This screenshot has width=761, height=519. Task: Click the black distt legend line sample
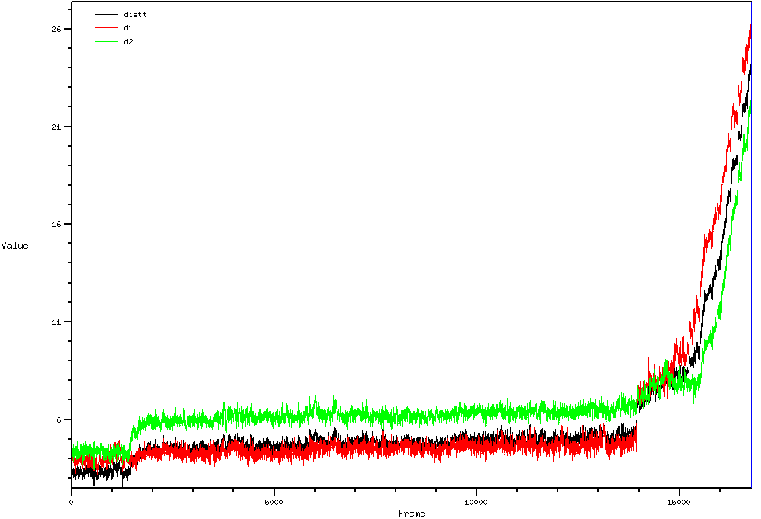106,15
